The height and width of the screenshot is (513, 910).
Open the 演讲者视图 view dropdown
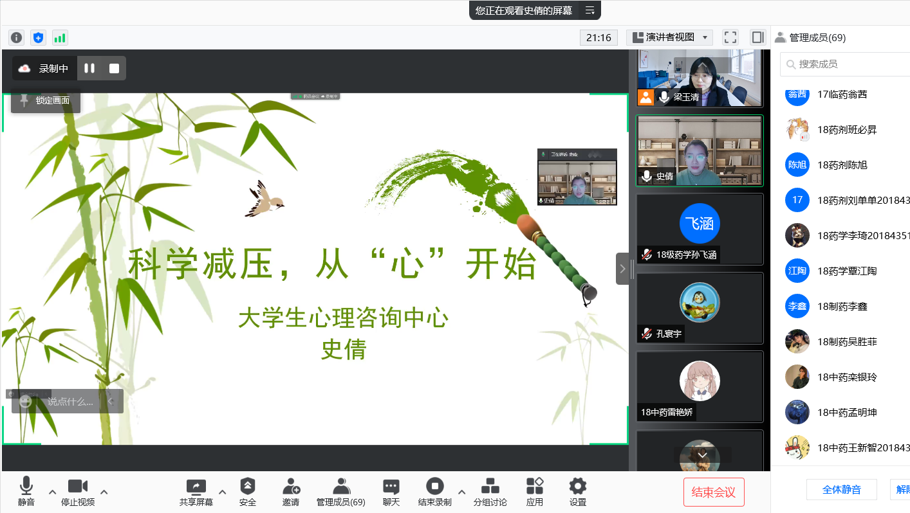click(669, 37)
